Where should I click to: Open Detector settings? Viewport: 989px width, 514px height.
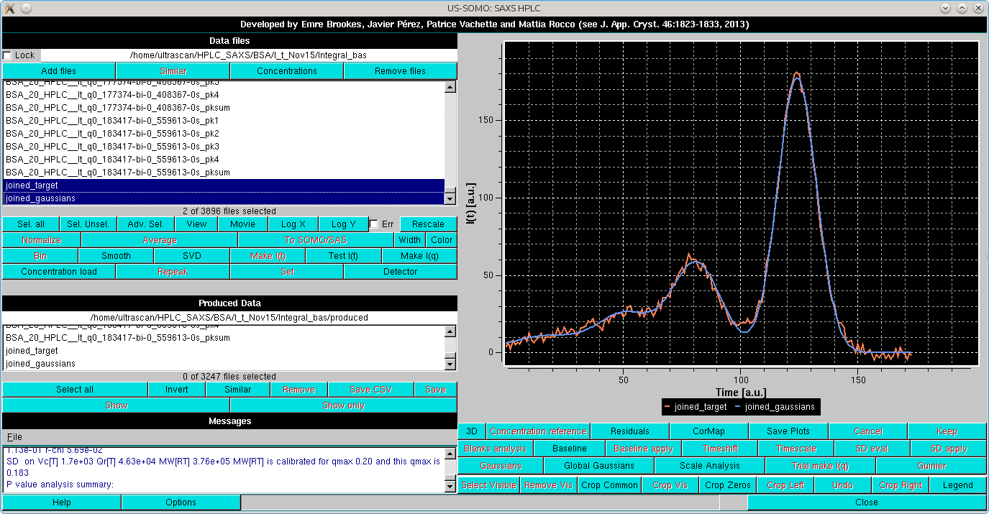pos(401,272)
